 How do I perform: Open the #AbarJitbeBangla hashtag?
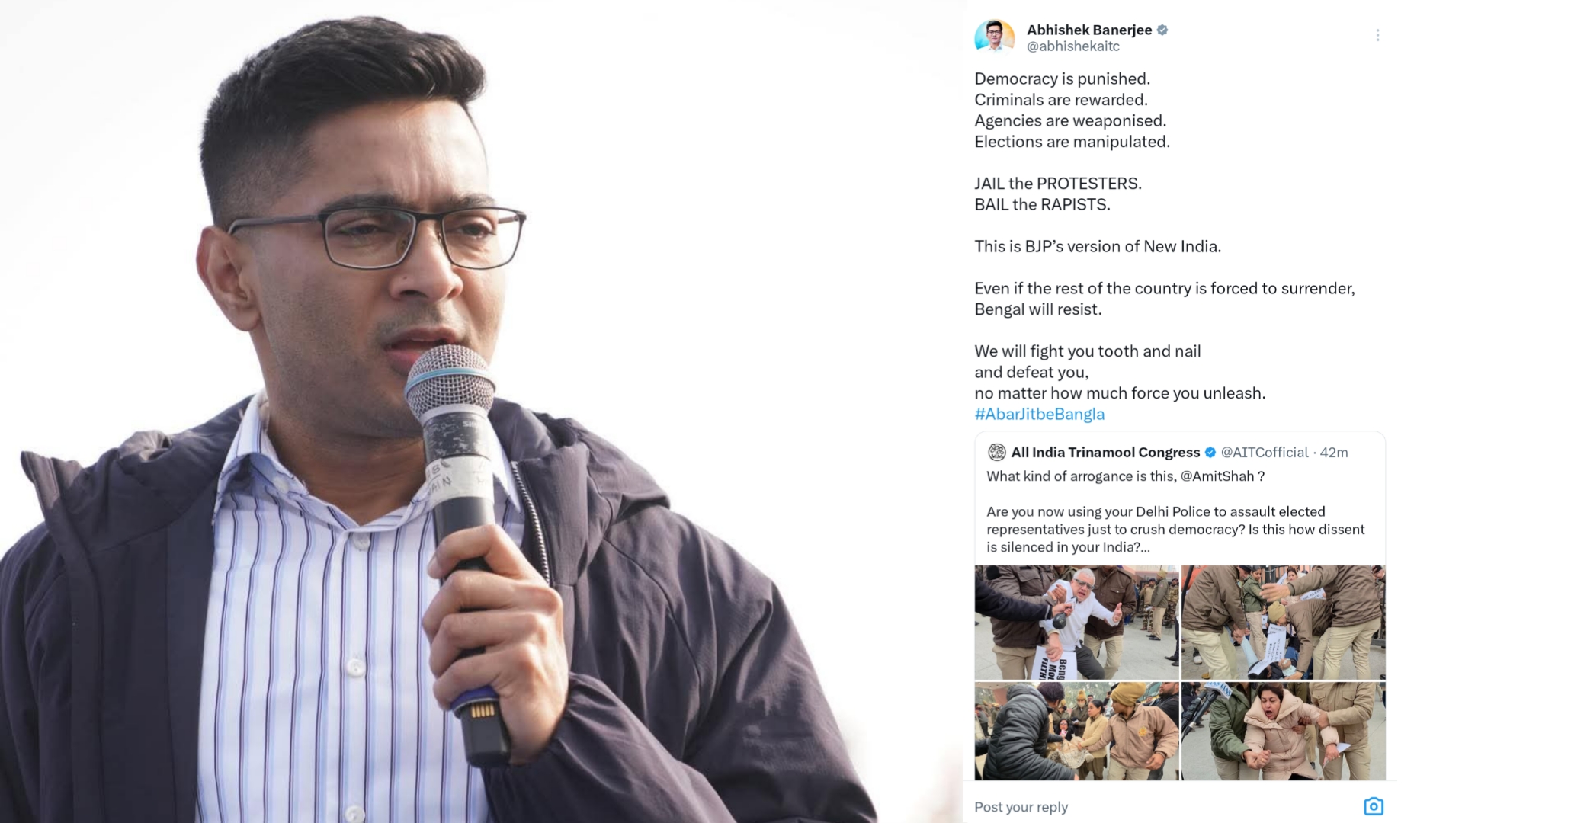coord(1039,414)
